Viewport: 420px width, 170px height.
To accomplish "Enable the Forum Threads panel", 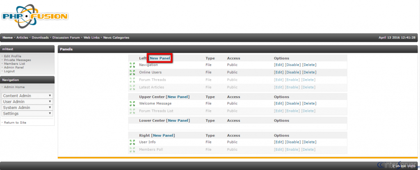I will coord(292,80).
